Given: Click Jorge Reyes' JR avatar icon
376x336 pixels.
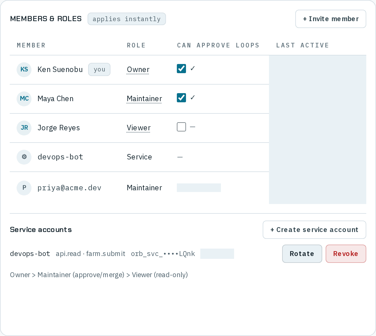Looking at the screenshot, I should pos(24,128).
